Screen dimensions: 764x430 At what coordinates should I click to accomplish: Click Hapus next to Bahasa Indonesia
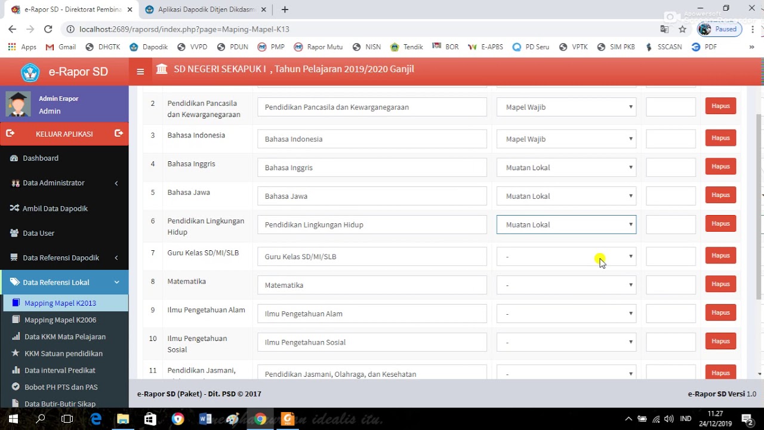click(x=720, y=137)
